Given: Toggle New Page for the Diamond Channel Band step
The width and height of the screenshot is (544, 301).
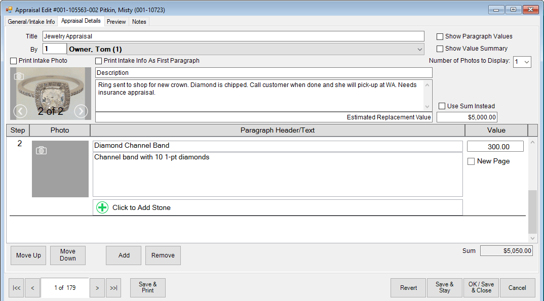Looking at the screenshot, I should 471,161.
